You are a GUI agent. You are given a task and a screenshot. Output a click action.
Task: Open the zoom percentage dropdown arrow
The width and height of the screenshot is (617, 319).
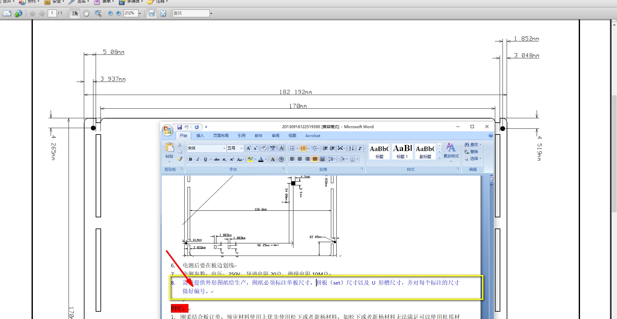pos(140,13)
